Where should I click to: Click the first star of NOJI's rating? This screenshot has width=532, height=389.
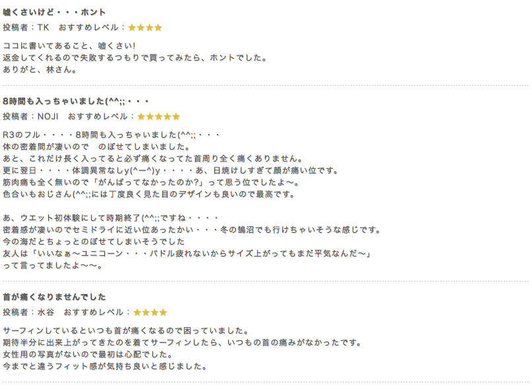pyautogui.click(x=141, y=117)
